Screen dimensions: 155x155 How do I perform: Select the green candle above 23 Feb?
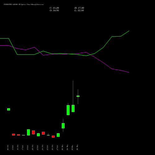[38, 135]
